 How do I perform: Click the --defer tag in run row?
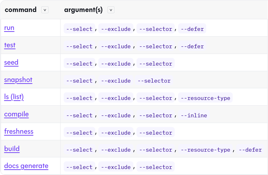click(192, 29)
